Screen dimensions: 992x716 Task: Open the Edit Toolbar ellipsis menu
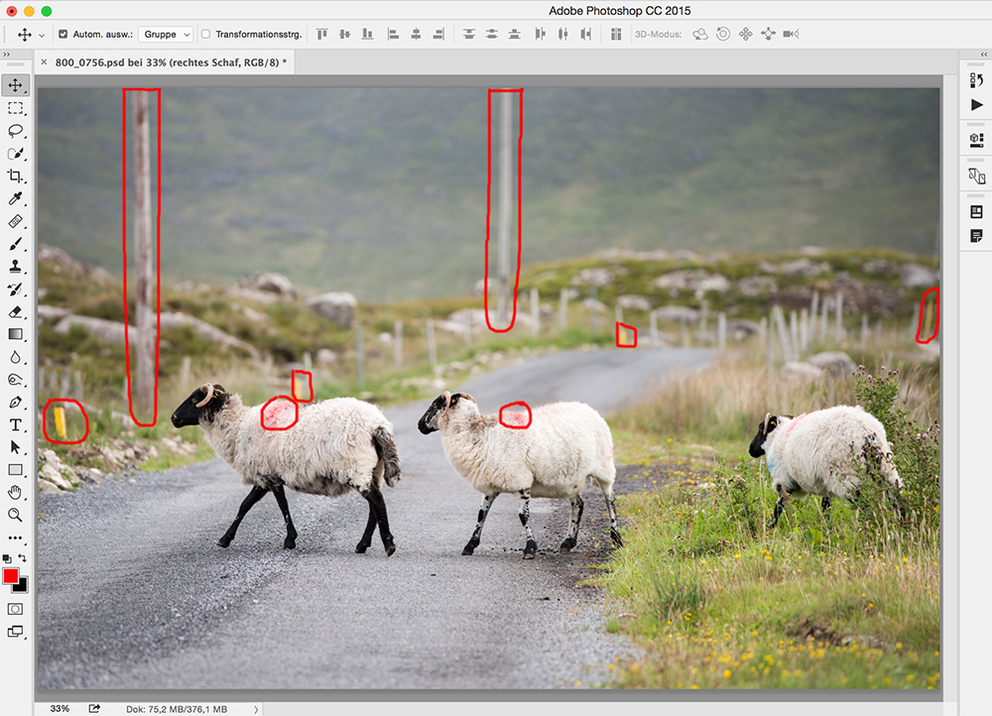15,537
